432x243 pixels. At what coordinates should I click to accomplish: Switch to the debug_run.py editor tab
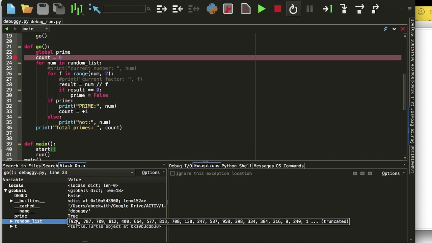pos(46,22)
